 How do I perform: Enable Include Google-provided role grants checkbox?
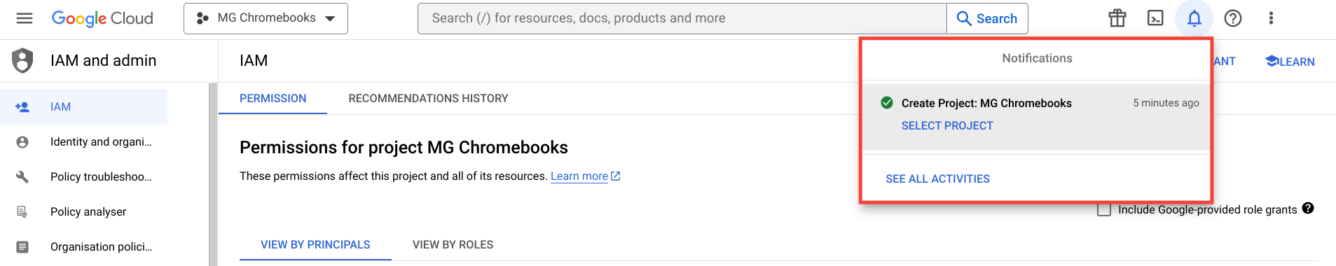coord(1104,209)
